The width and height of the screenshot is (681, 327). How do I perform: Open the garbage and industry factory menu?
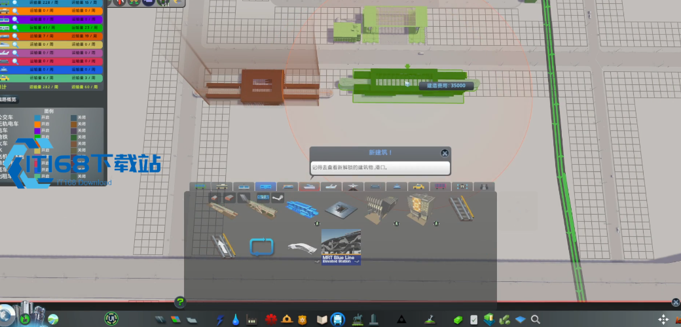[x=251, y=320]
